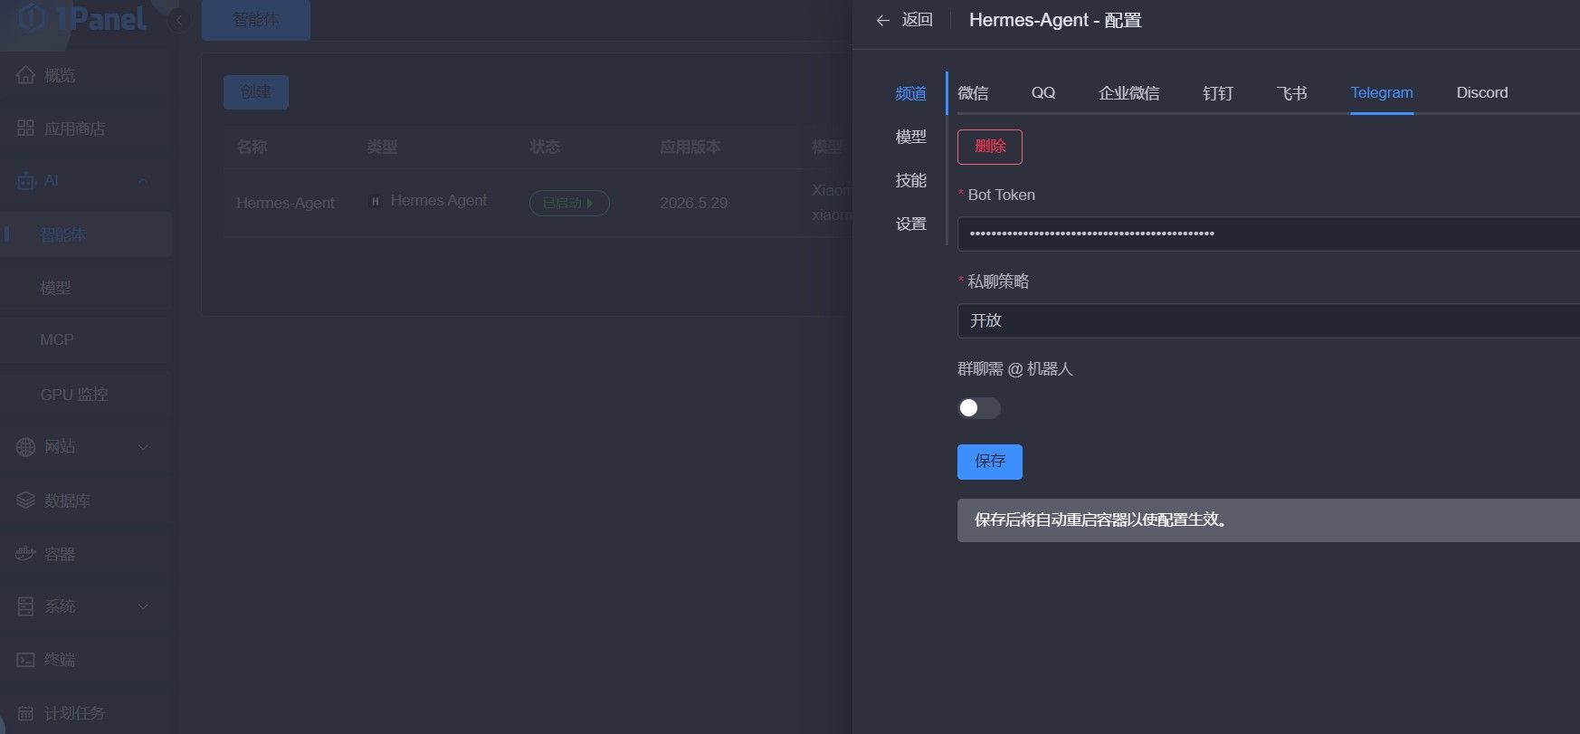Click the 状态 column header
Image resolution: width=1580 pixels, height=734 pixels.
[545, 147]
